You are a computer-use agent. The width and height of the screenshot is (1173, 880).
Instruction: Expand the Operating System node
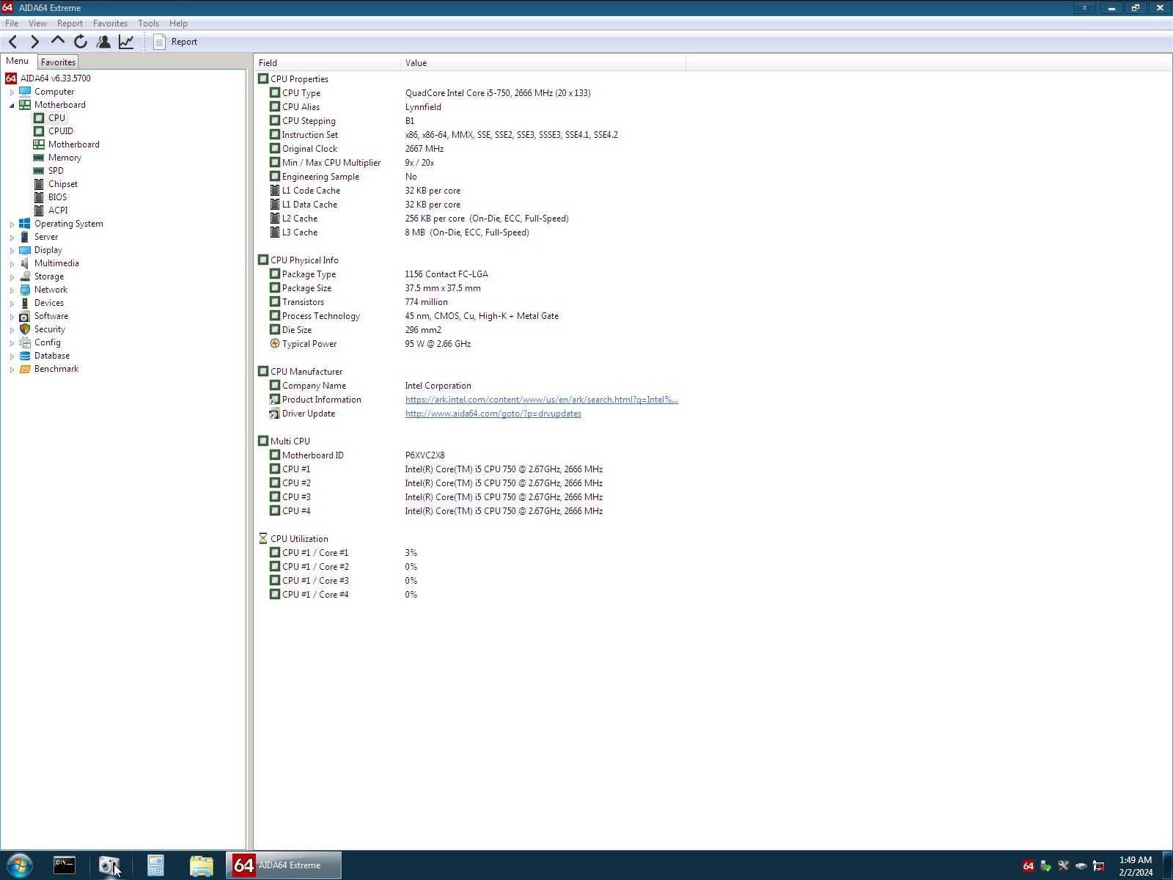coord(12,224)
